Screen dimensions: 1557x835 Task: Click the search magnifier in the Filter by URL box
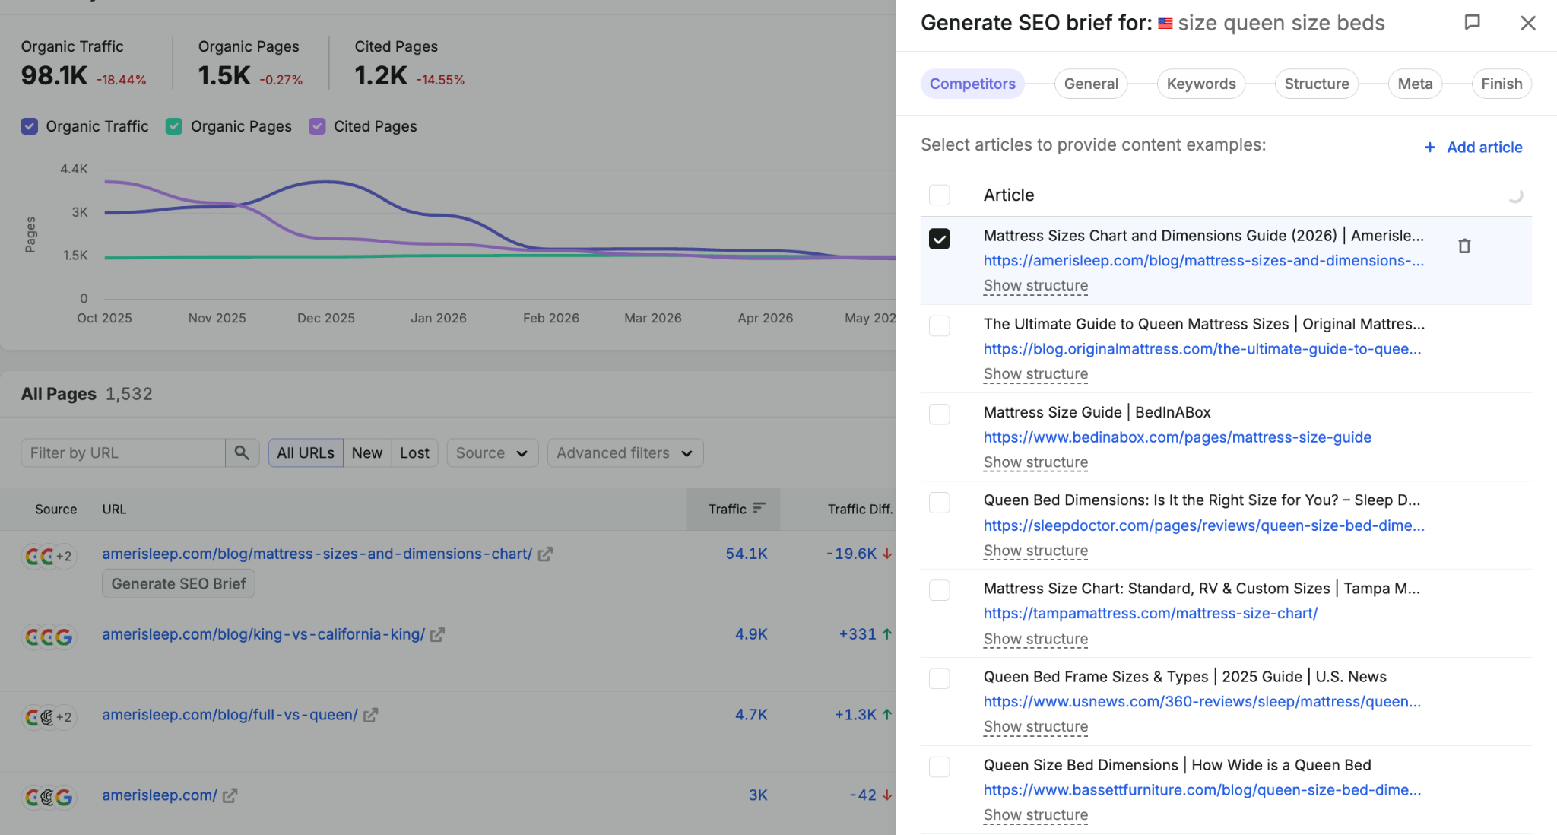[x=242, y=452]
